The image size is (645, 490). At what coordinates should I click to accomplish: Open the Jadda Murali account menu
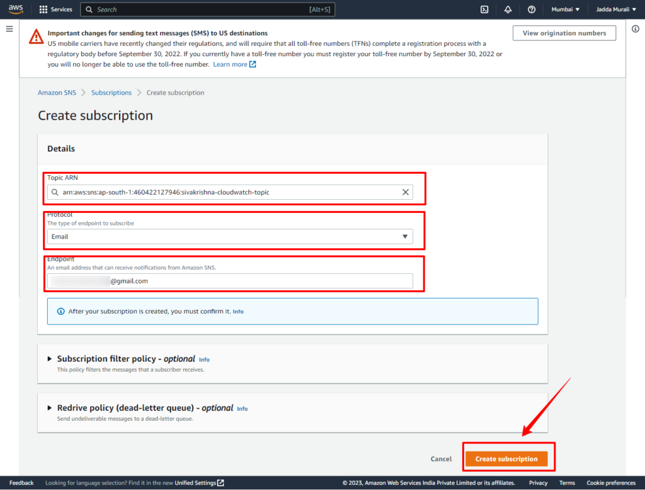pyautogui.click(x=616, y=9)
